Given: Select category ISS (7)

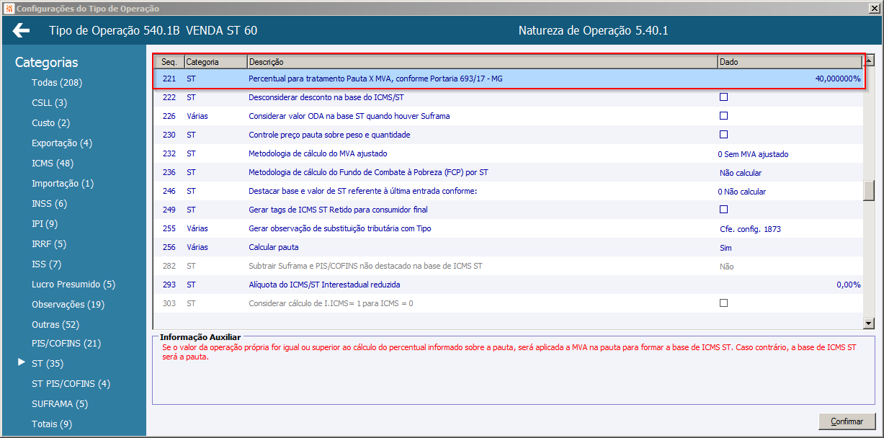Looking at the screenshot, I should click(x=47, y=264).
